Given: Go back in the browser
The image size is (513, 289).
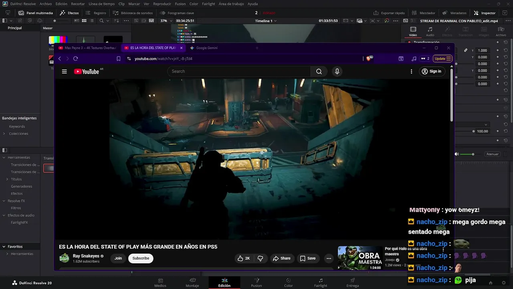Looking at the screenshot, I should tap(59, 59).
